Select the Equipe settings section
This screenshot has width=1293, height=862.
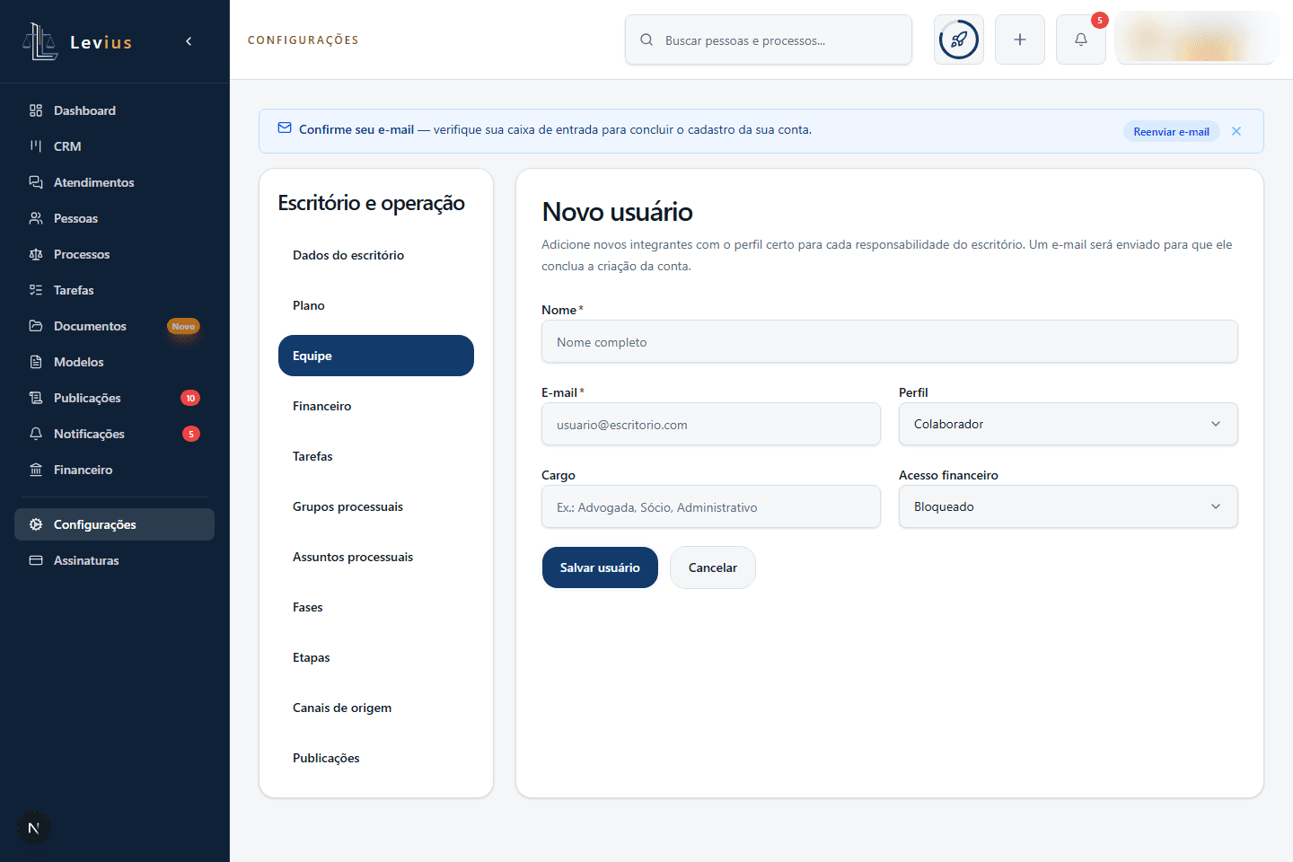376,356
